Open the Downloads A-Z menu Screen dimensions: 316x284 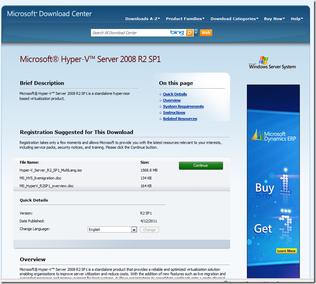[143, 19]
